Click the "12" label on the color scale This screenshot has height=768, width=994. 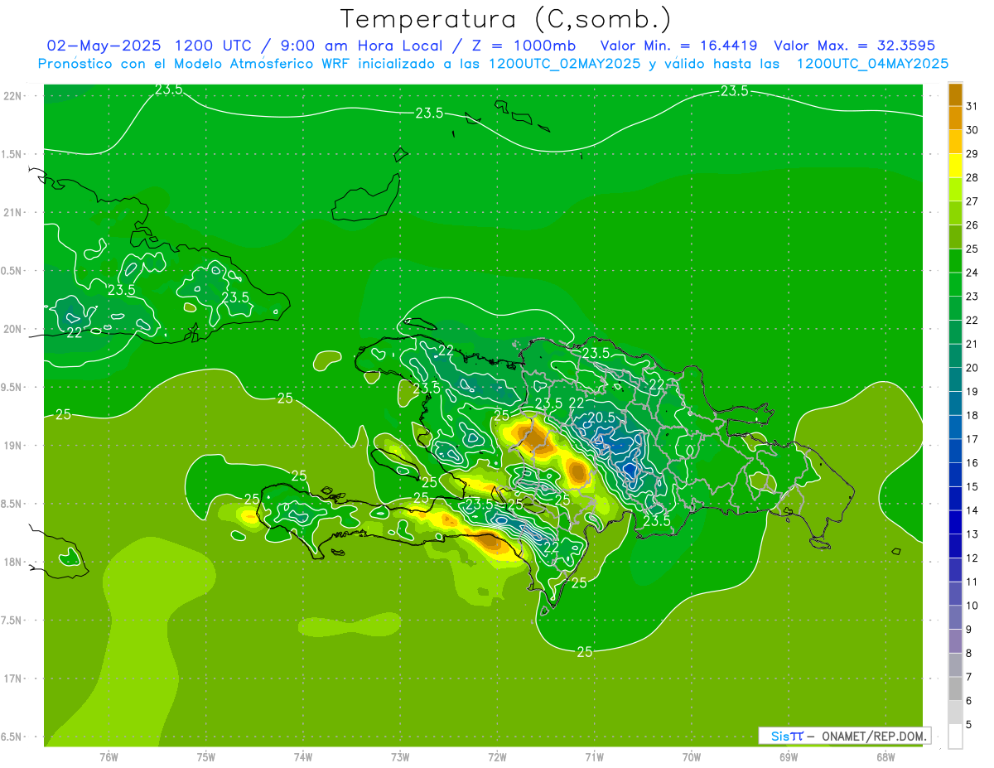(x=972, y=558)
